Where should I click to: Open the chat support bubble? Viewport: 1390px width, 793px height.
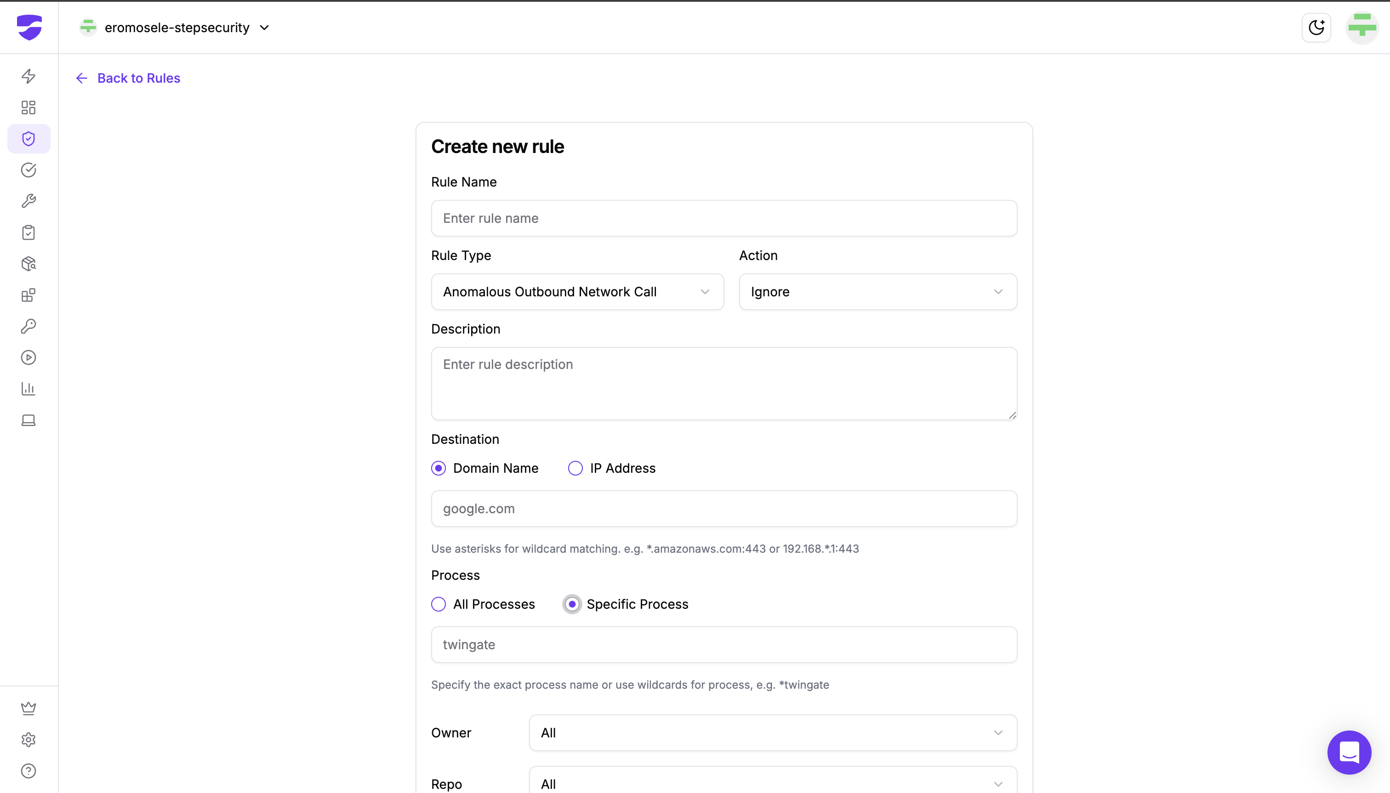1349,752
